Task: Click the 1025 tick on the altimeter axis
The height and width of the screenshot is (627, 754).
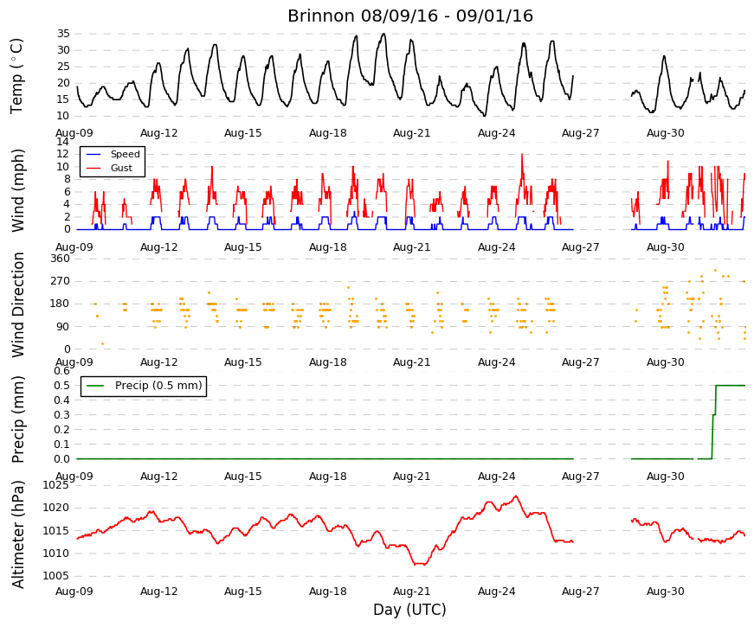Action: point(55,485)
